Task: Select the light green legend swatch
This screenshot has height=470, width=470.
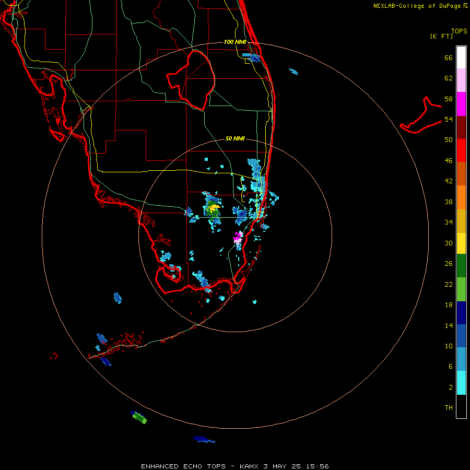Action: [x=461, y=289]
